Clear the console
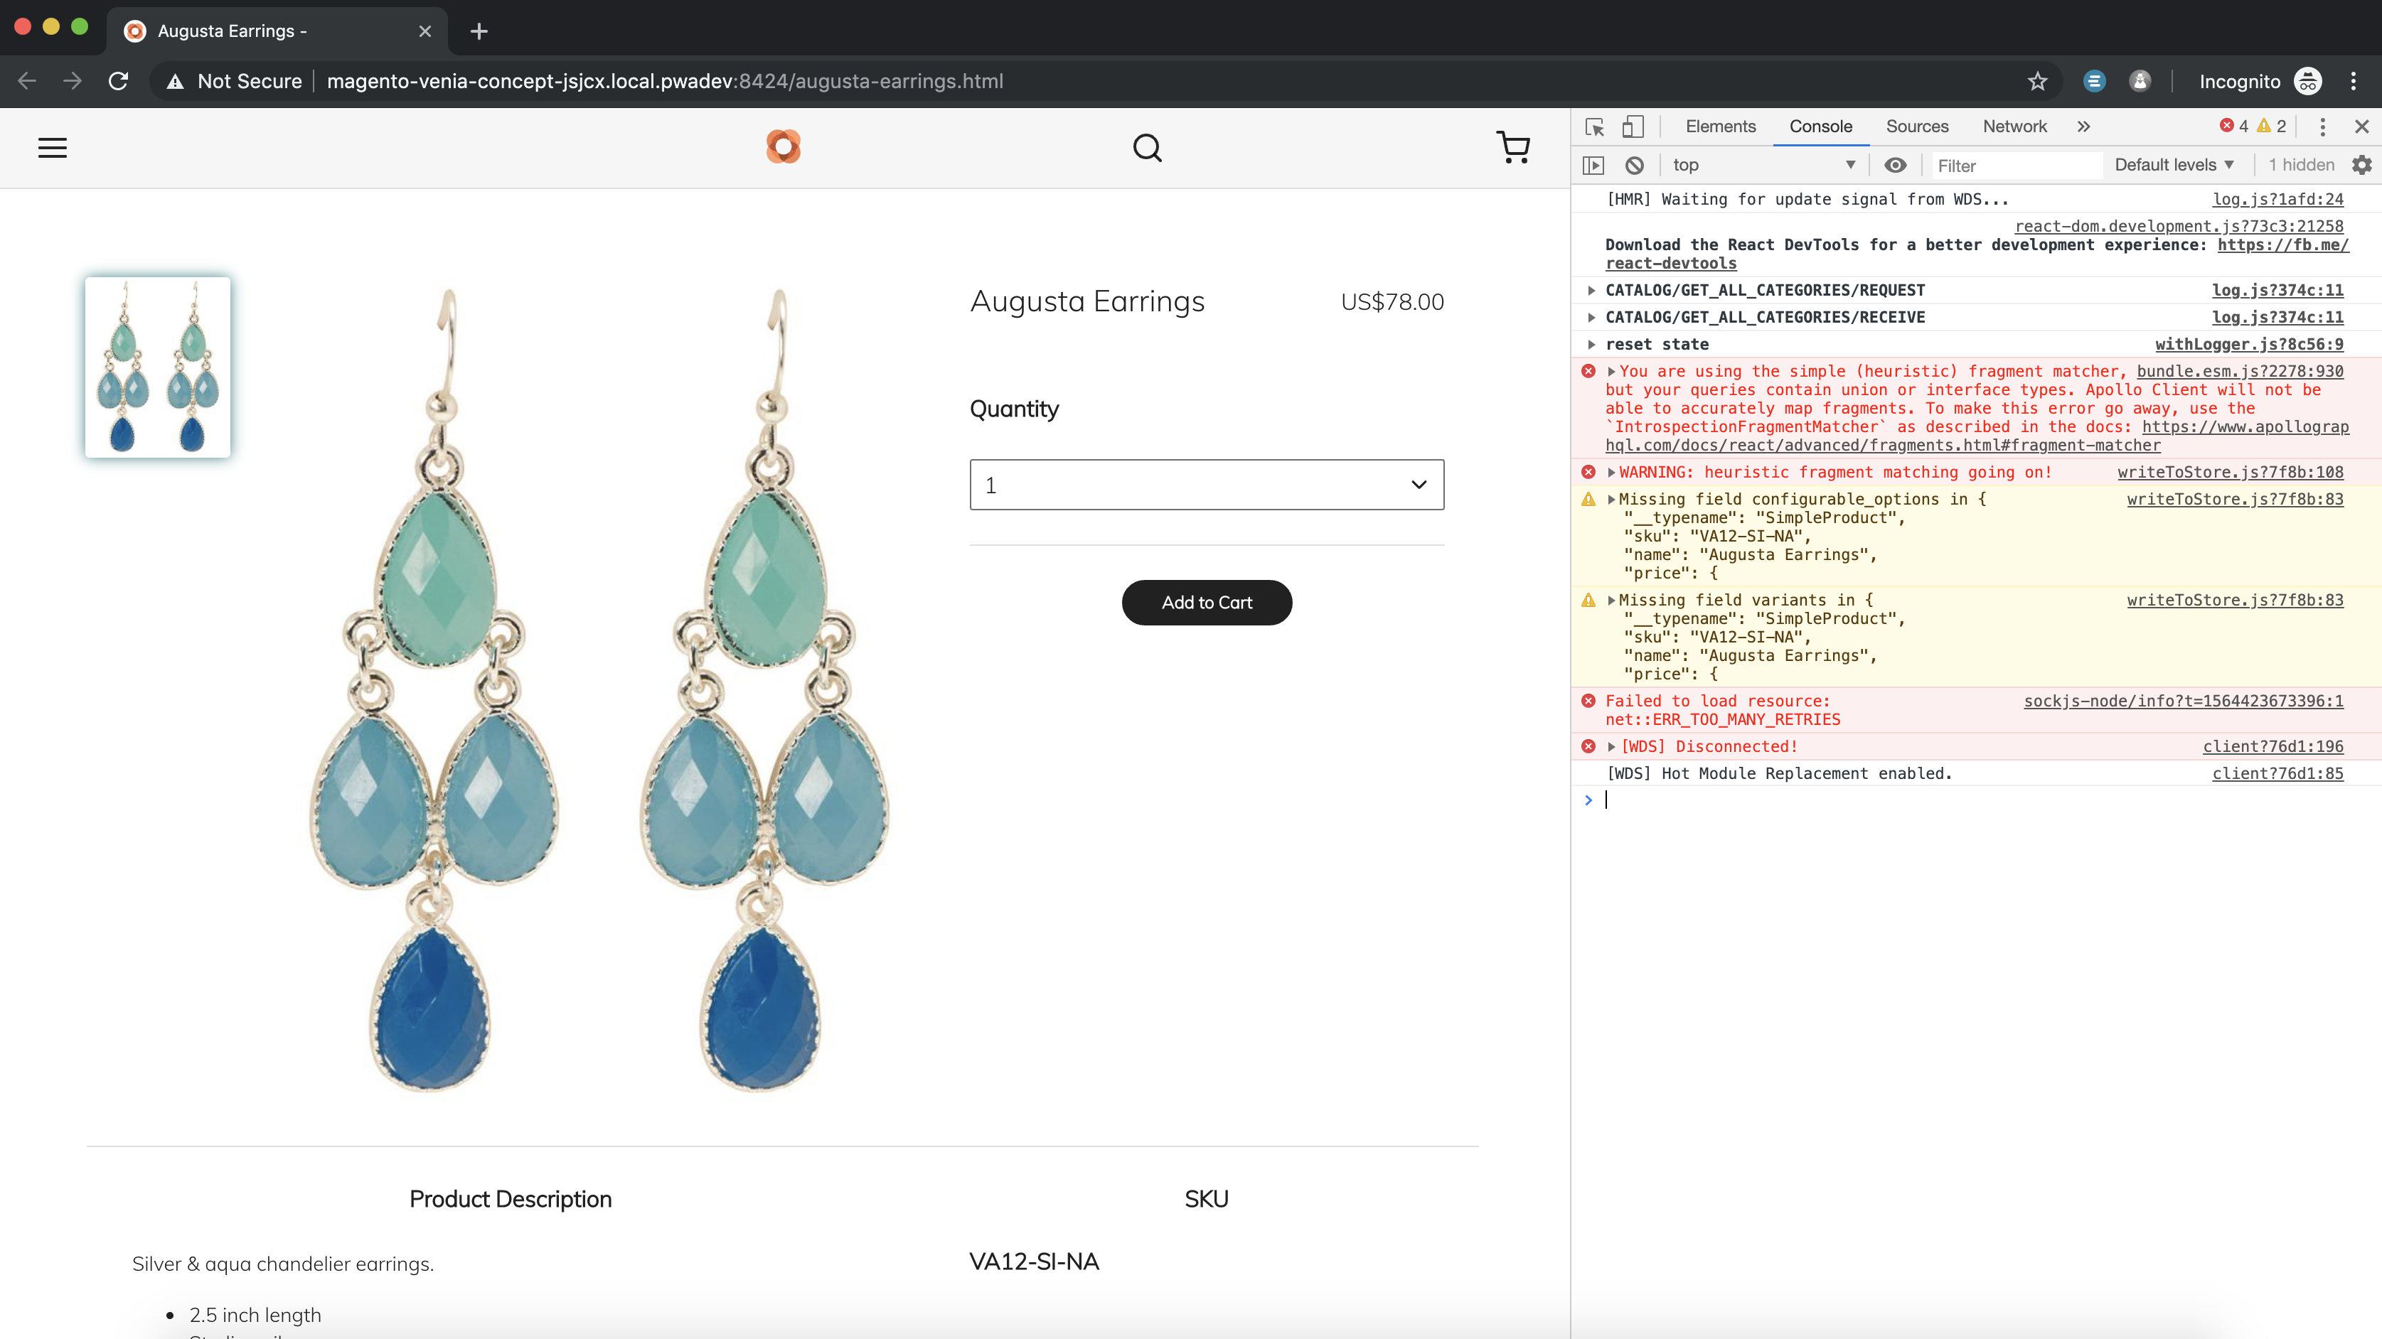Screen dimensions: 2382x1339 pyautogui.click(x=1635, y=164)
